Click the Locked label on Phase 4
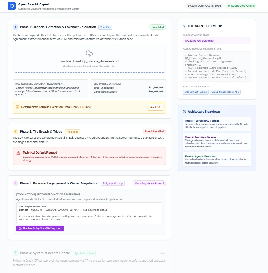 tap(162, 253)
